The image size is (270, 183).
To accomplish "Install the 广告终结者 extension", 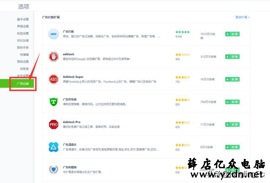I will tap(232, 102).
